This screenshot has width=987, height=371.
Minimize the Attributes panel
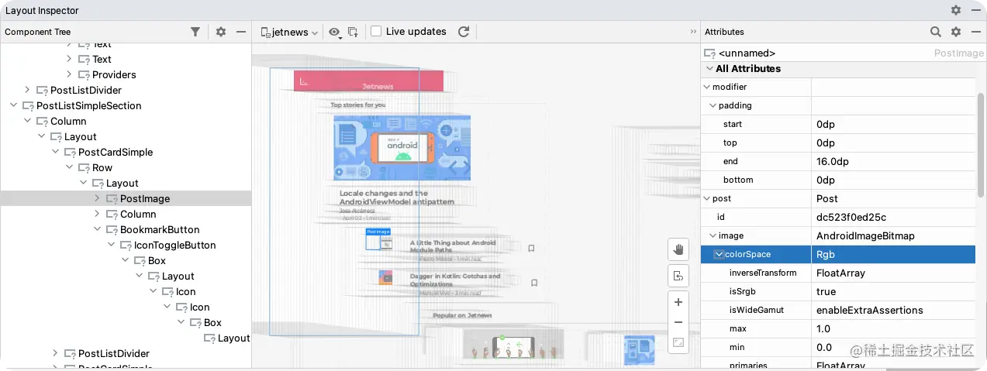pos(975,32)
